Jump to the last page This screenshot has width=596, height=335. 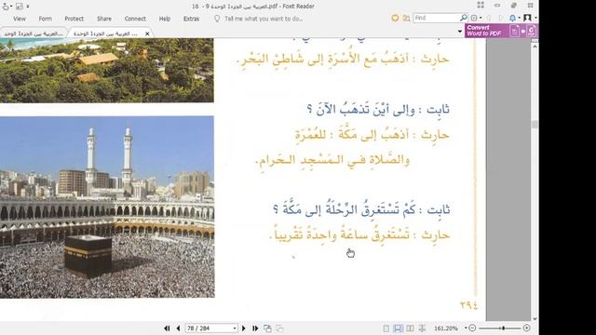[x=255, y=328]
